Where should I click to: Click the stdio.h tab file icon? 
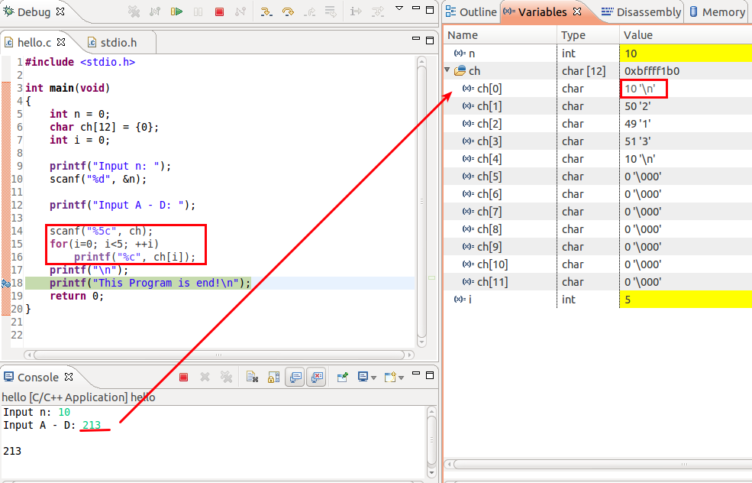[92, 43]
